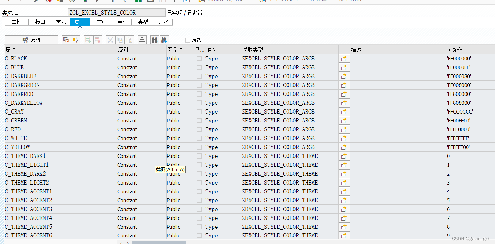Image resolution: width=495 pixels, height=244 pixels.
Task: Toggle the read-only checkbox for C_THEME_DARK1 row
Action: click(199, 156)
